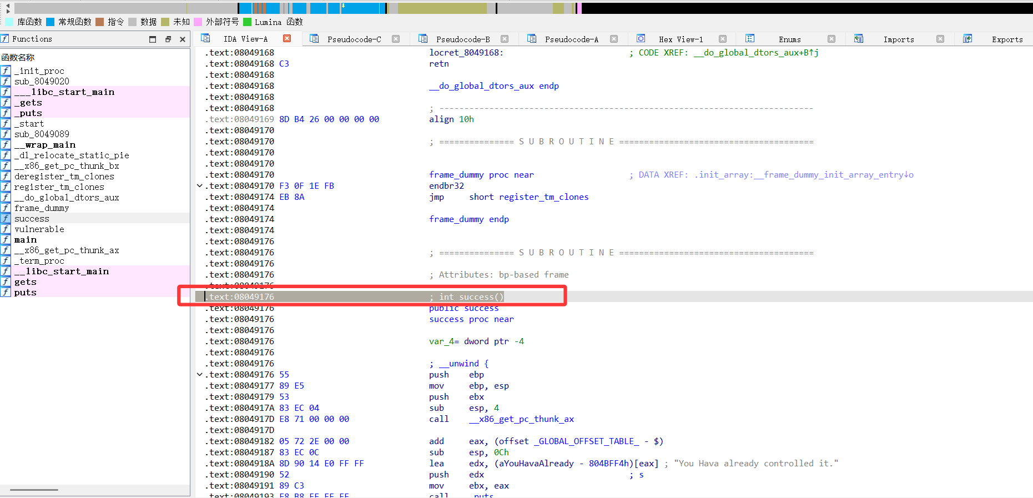Select __do_global_dtors_aux in function list

[67, 197]
